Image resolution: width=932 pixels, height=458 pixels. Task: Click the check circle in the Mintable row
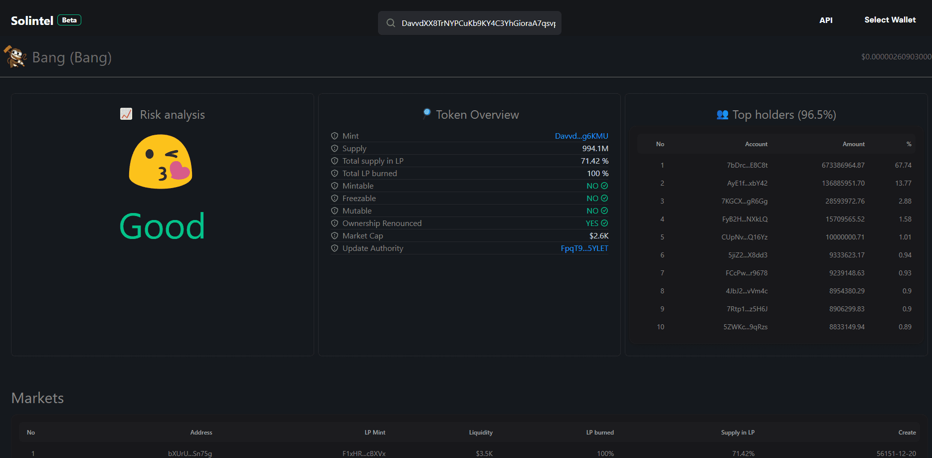604,186
